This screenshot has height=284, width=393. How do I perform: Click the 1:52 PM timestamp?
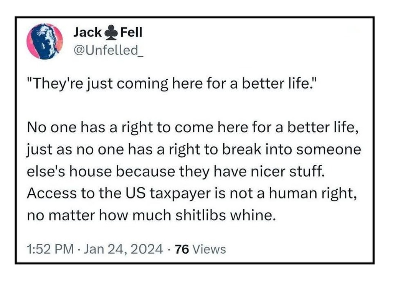51,250
